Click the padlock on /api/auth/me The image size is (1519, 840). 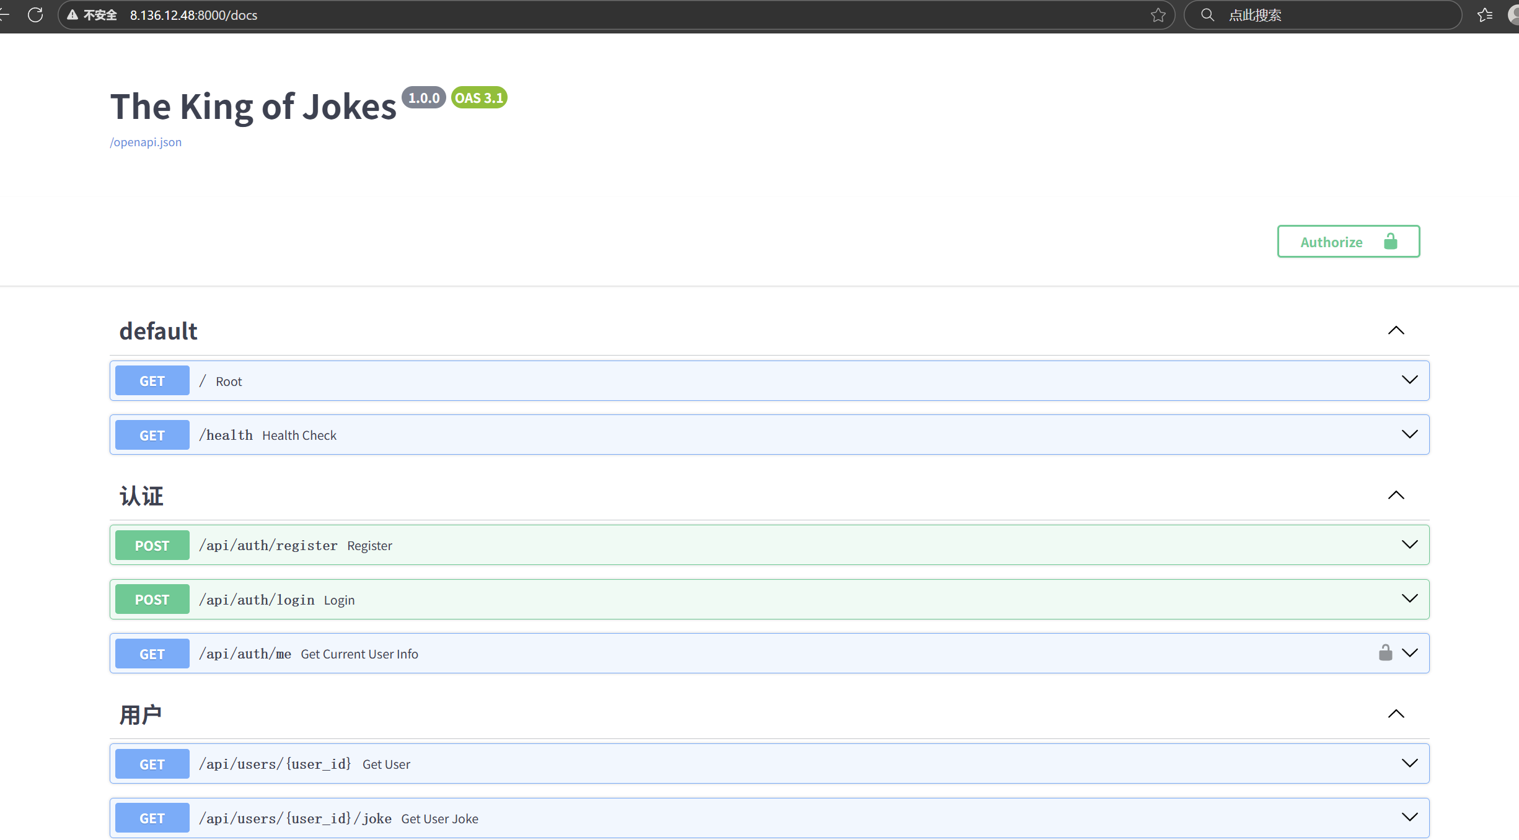1385,653
